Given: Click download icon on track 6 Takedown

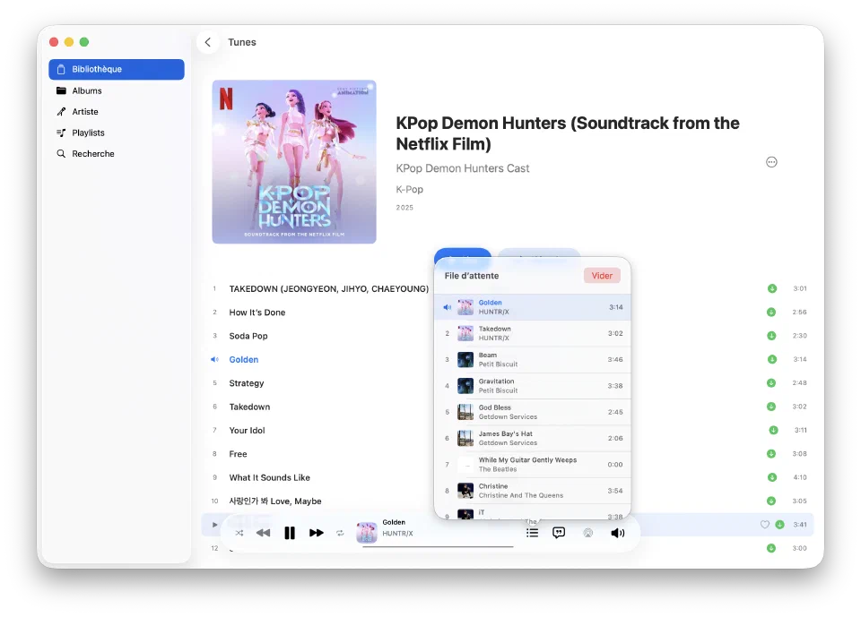Looking at the screenshot, I should click(x=771, y=407).
